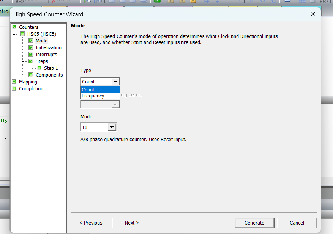This screenshot has width=333, height=234.
Task: Click the status icon beside Step 1
Action: 39,68
